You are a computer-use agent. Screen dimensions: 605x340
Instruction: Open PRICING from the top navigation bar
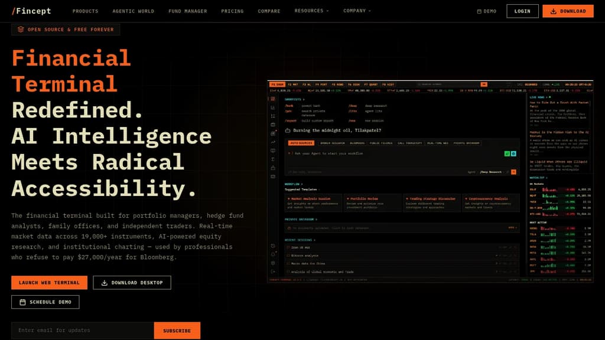coord(232,10)
